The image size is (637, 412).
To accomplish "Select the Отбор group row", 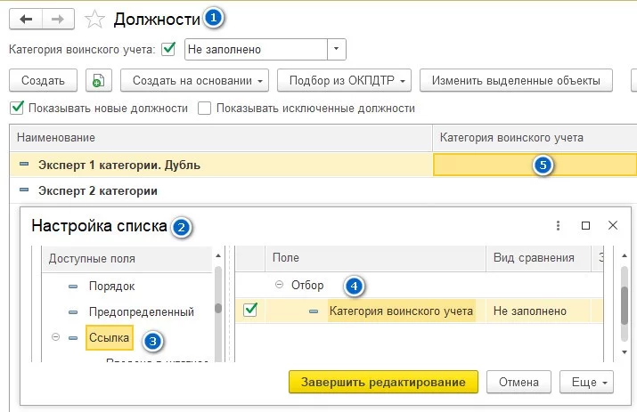I will [419, 285].
